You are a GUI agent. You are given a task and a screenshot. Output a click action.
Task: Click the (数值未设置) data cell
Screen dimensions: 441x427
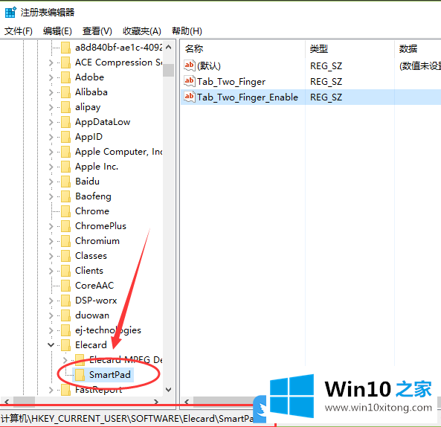[x=420, y=66]
